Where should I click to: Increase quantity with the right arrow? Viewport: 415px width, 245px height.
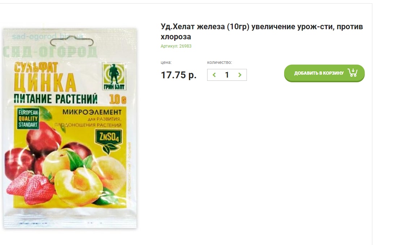240,75
